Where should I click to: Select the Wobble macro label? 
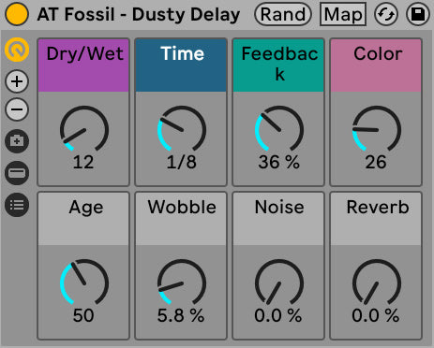181,219
